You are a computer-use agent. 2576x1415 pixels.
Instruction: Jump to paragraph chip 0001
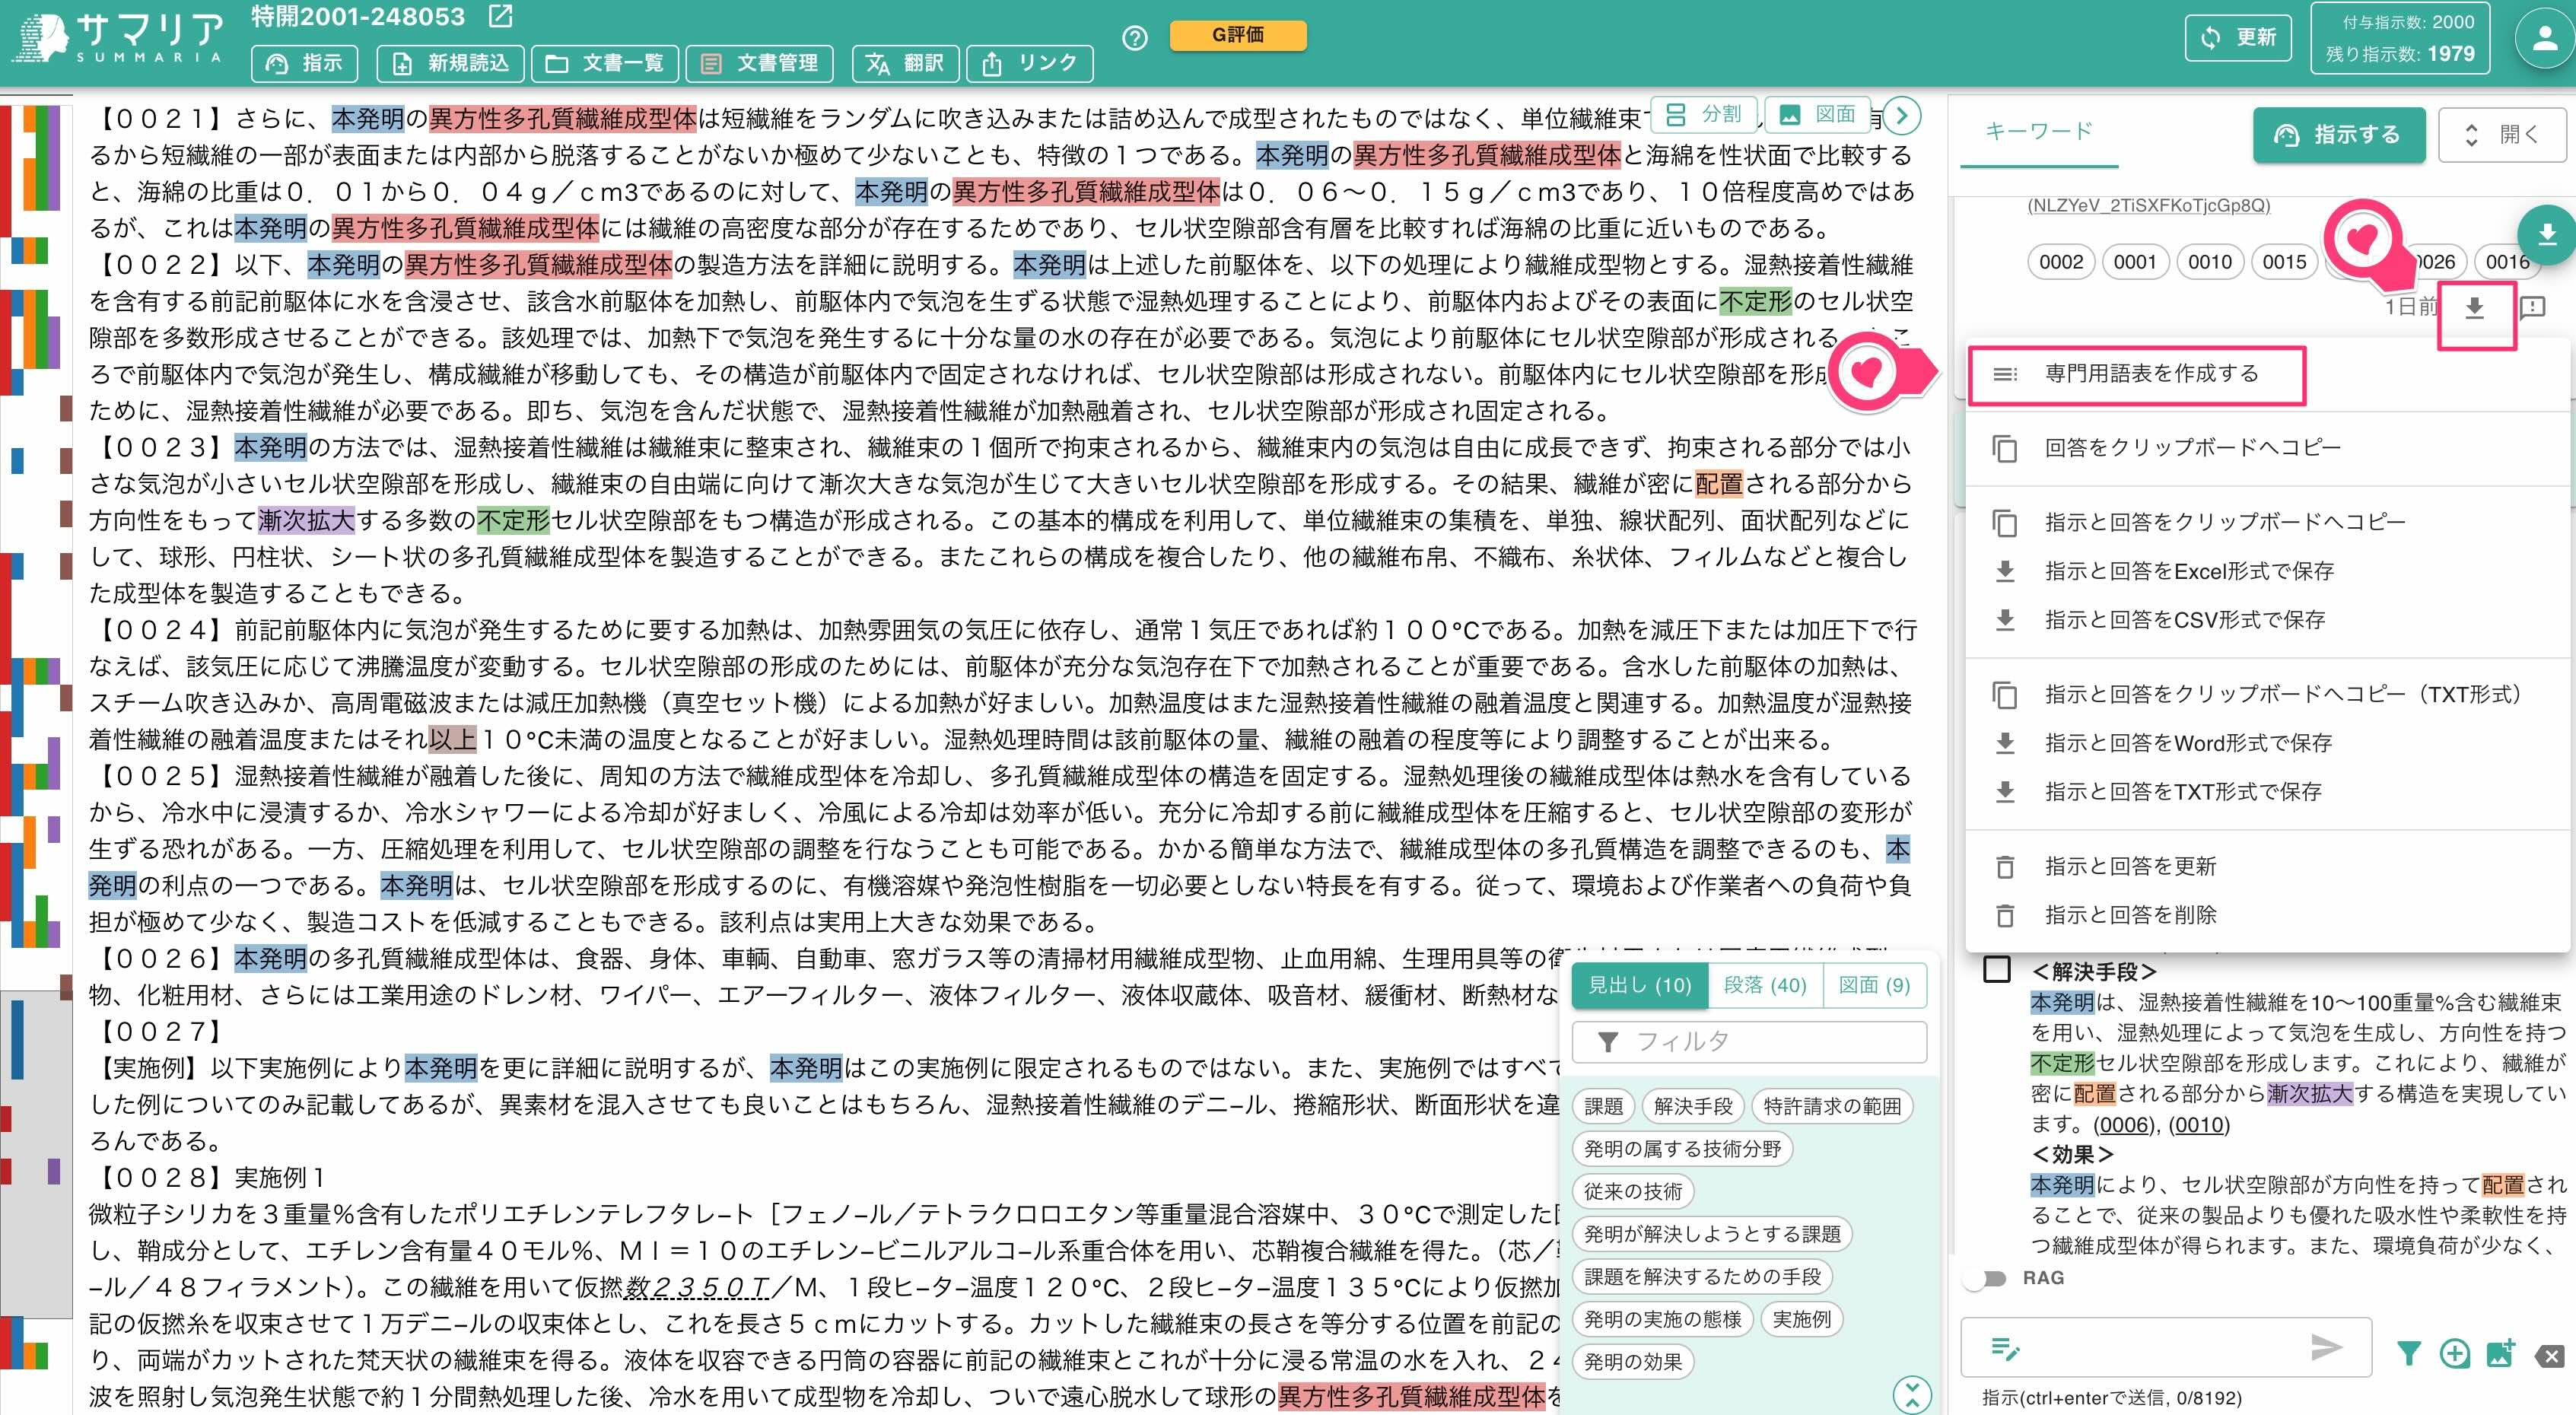pyautogui.click(x=2135, y=262)
